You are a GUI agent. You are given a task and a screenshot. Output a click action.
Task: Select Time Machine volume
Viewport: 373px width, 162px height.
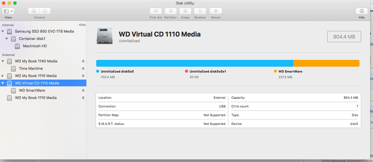pyautogui.click(x=31, y=69)
